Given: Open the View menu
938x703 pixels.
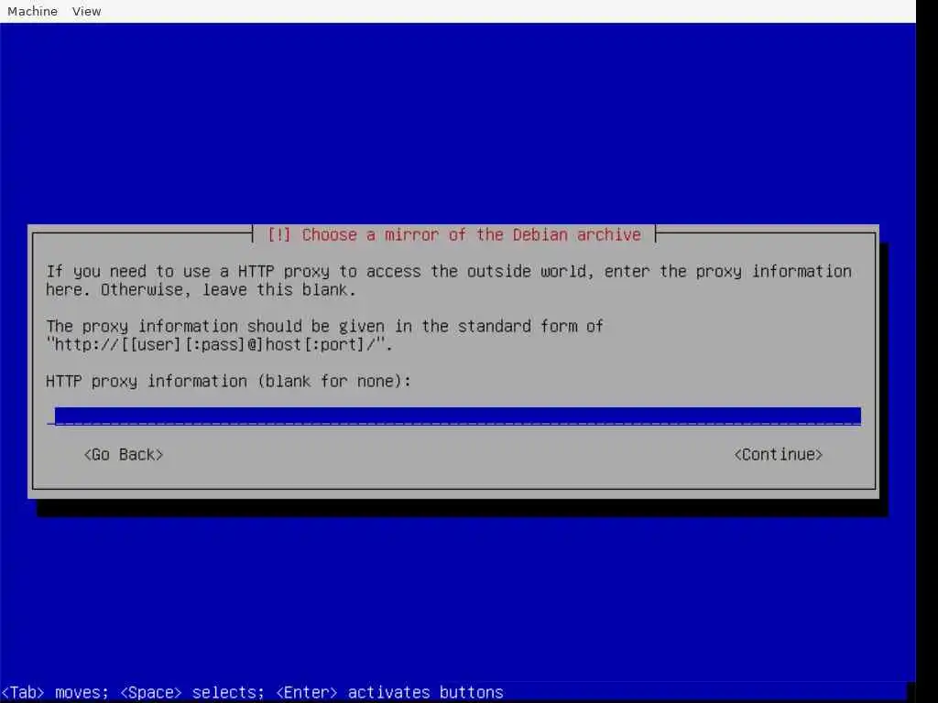Looking at the screenshot, I should point(87,11).
